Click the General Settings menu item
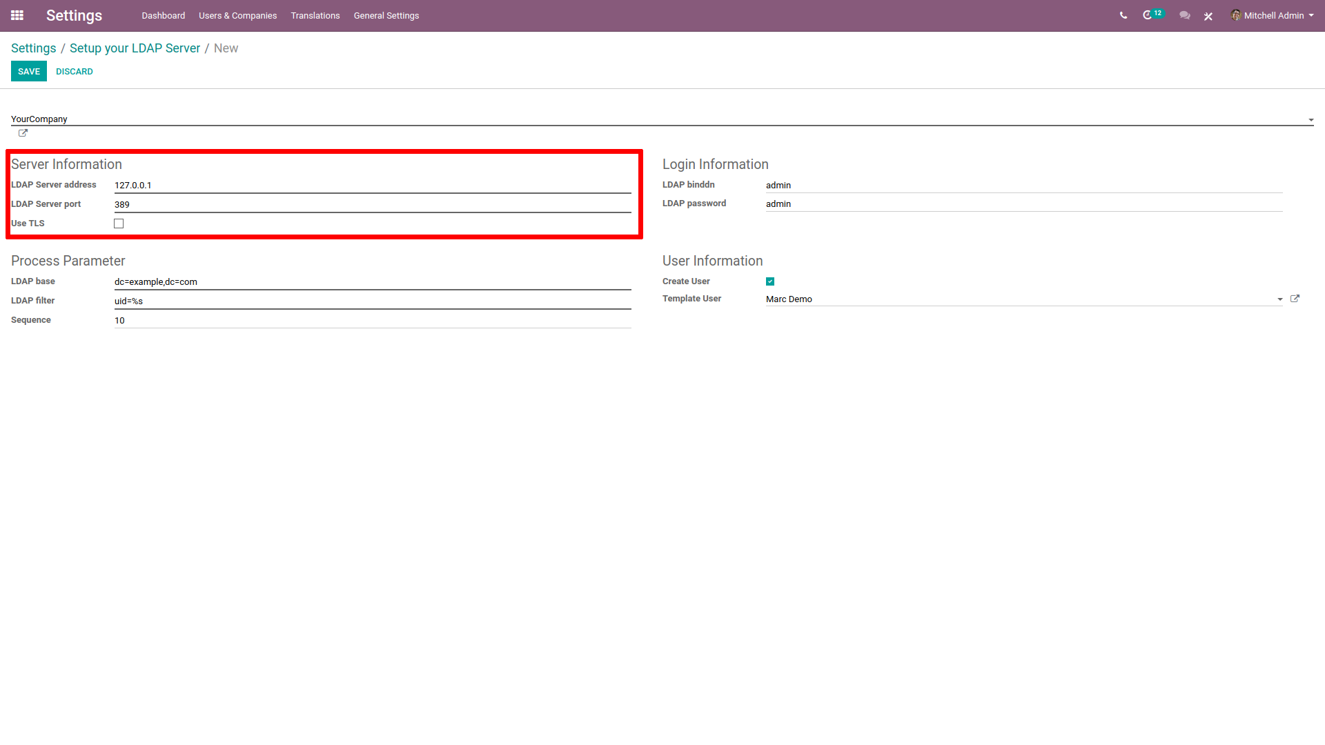1325x745 pixels. click(385, 15)
